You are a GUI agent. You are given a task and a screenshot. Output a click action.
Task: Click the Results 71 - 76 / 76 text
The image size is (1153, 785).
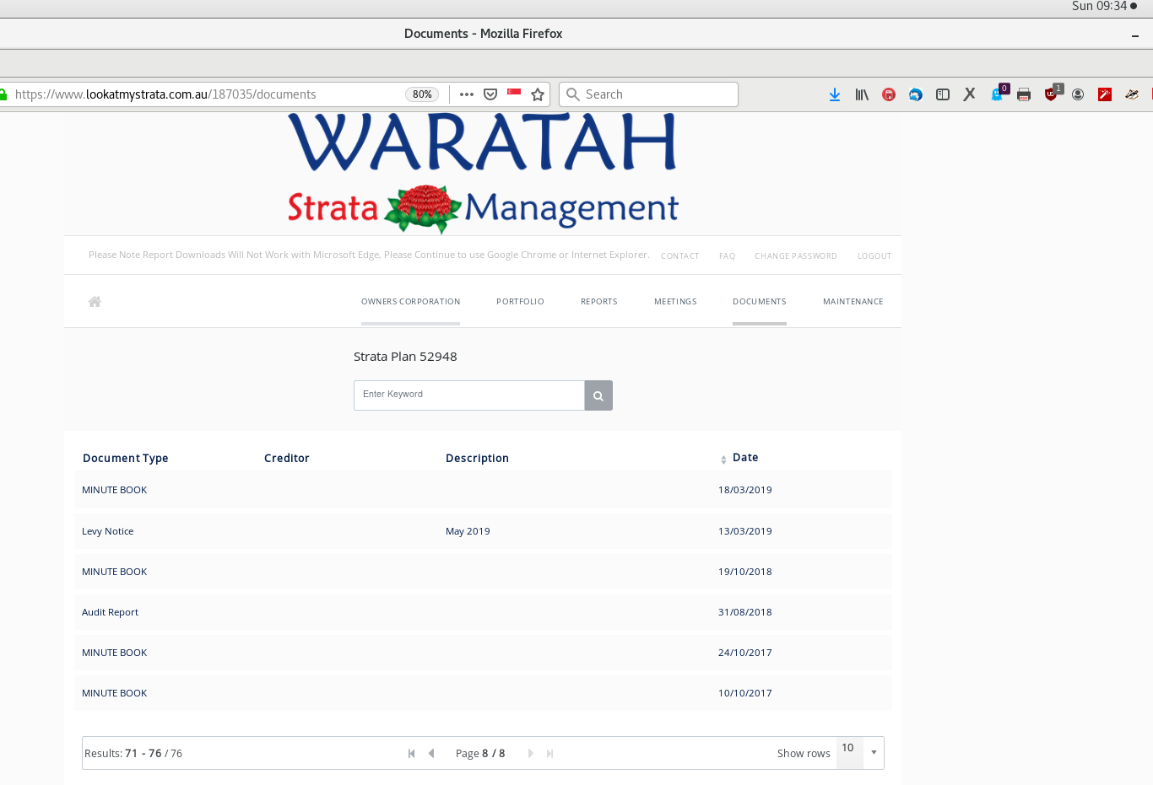[x=133, y=754]
